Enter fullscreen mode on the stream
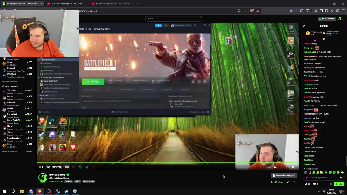Screen dimensions: 347x195 [287, 167]
